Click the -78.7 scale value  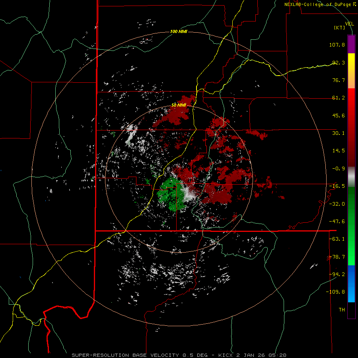(337, 257)
